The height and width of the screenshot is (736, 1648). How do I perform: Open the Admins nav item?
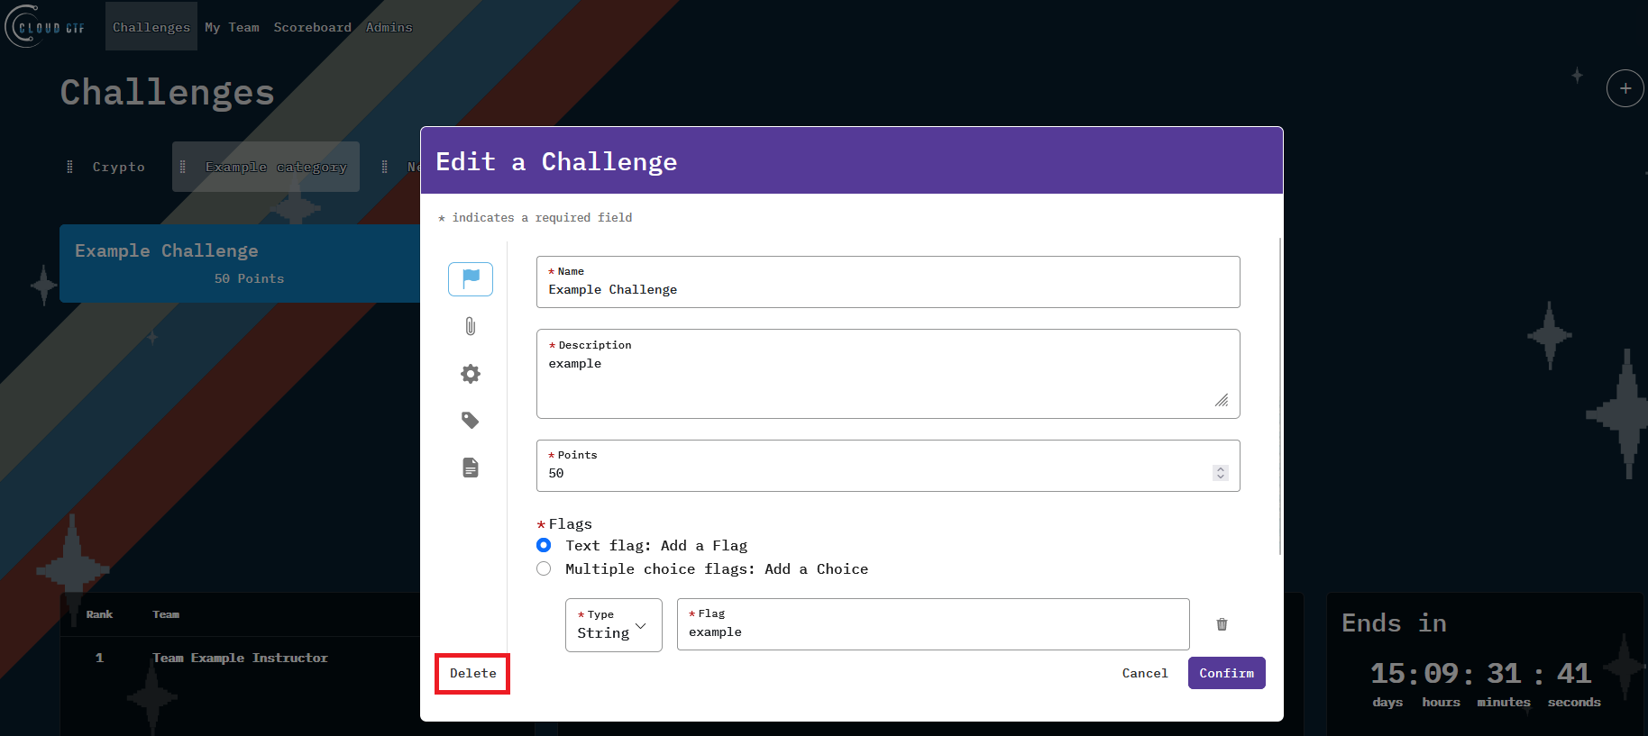(x=389, y=27)
